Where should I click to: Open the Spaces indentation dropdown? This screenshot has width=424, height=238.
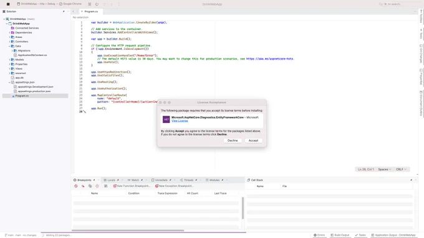[x=385, y=169]
